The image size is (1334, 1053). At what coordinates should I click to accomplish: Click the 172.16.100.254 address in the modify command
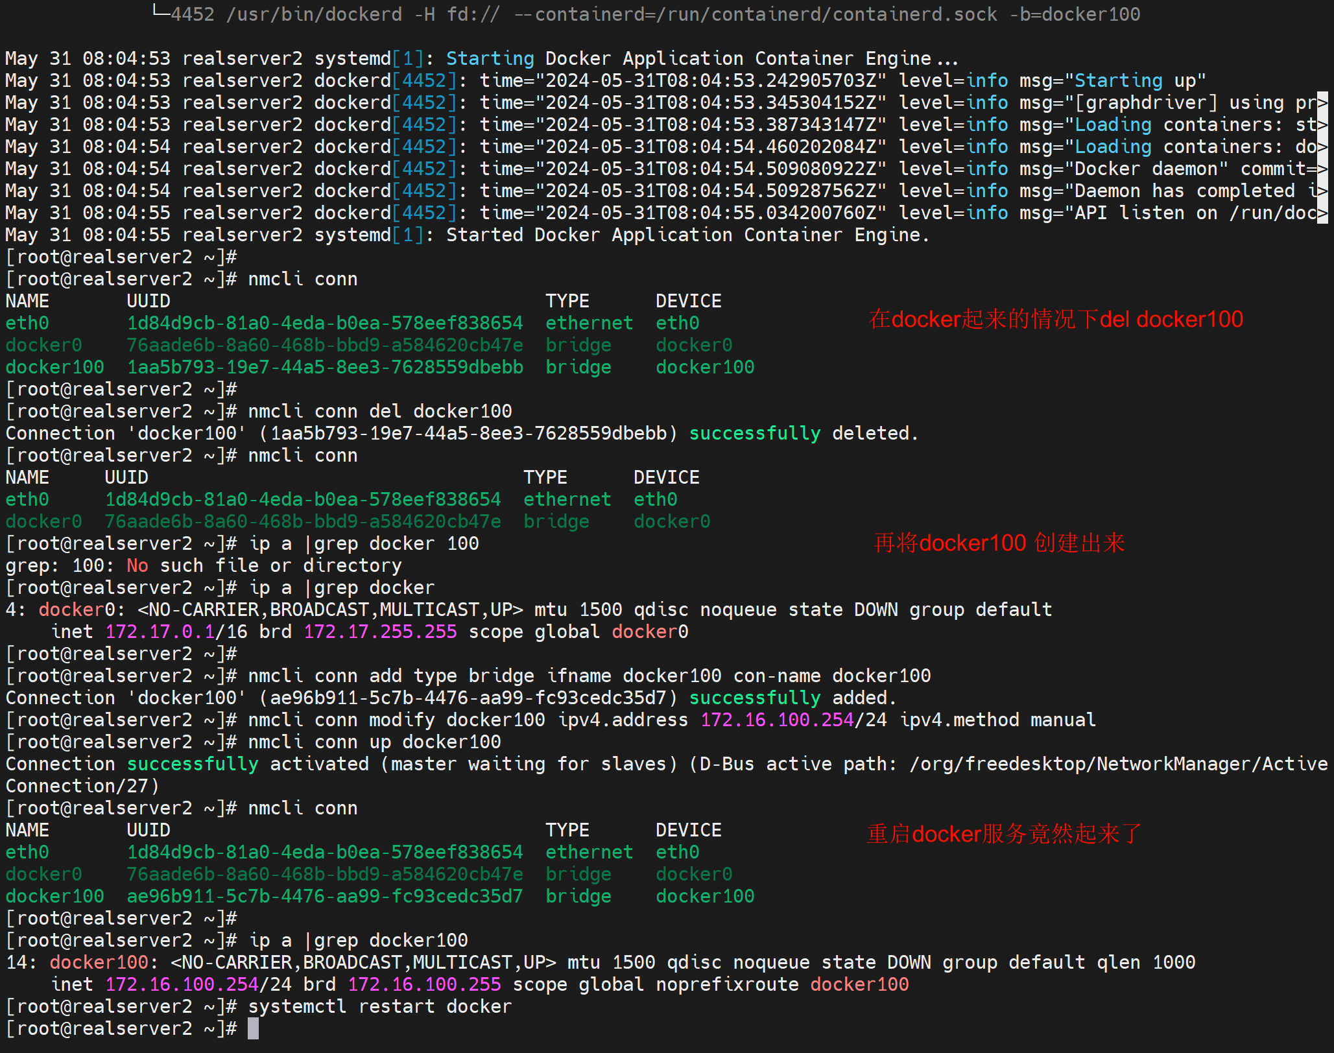point(777,720)
